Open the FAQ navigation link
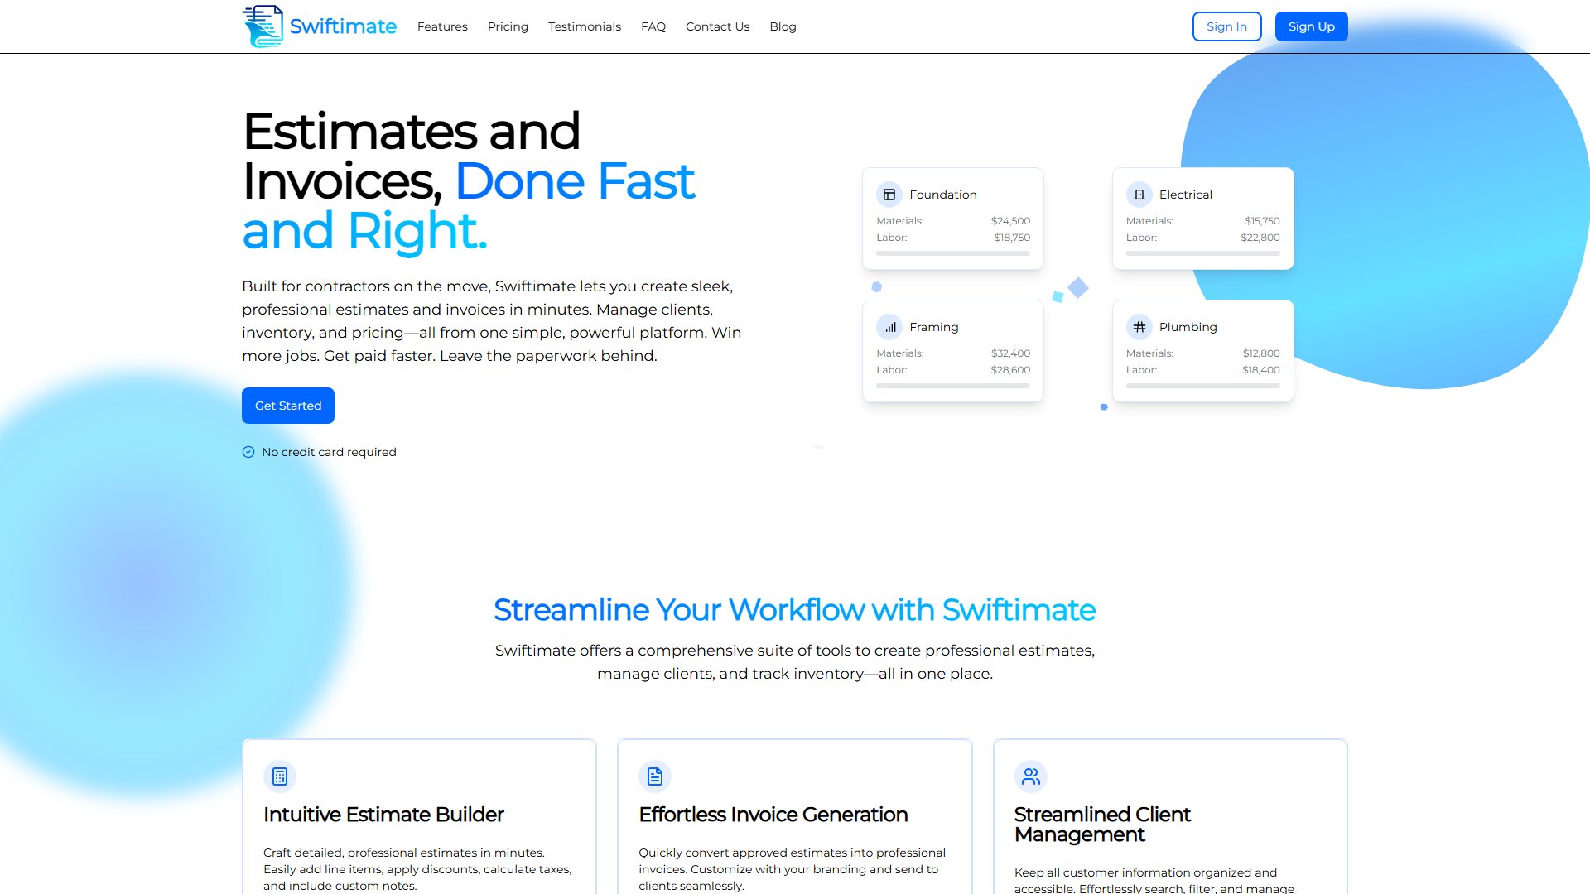The width and height of the screenshot is (1590, 894). pyautogui.click(x=653, y=26)
